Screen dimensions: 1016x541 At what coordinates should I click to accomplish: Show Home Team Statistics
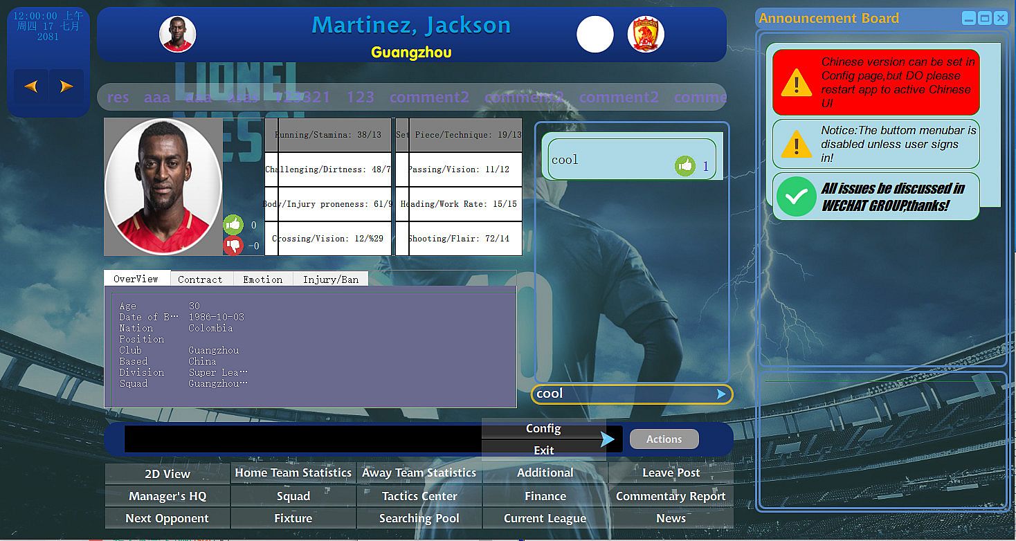[x=293, y=473]
